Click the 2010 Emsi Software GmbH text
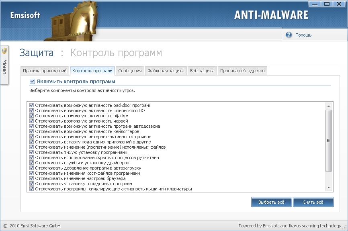 coord(35,226)
